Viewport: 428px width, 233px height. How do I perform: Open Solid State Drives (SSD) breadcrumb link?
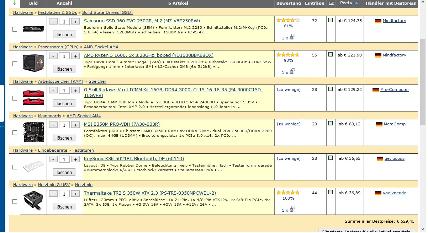(107, 12)
